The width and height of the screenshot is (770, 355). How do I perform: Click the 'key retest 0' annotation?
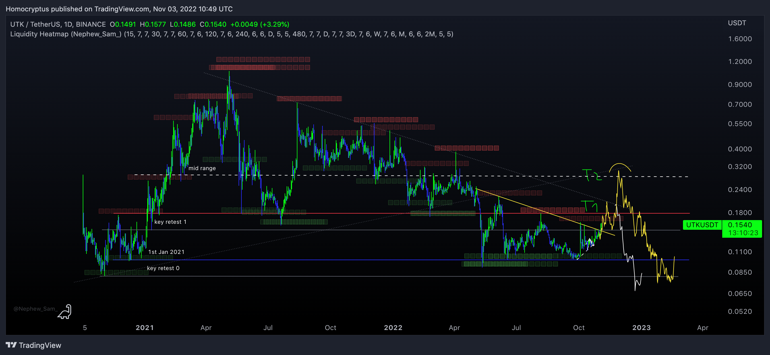click(163, 268)
